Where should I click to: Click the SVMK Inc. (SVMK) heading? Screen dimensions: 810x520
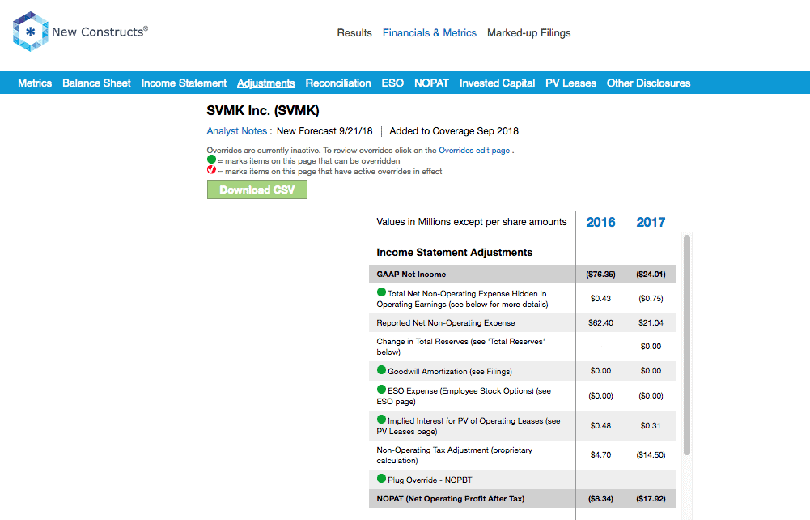coord(263,111)
